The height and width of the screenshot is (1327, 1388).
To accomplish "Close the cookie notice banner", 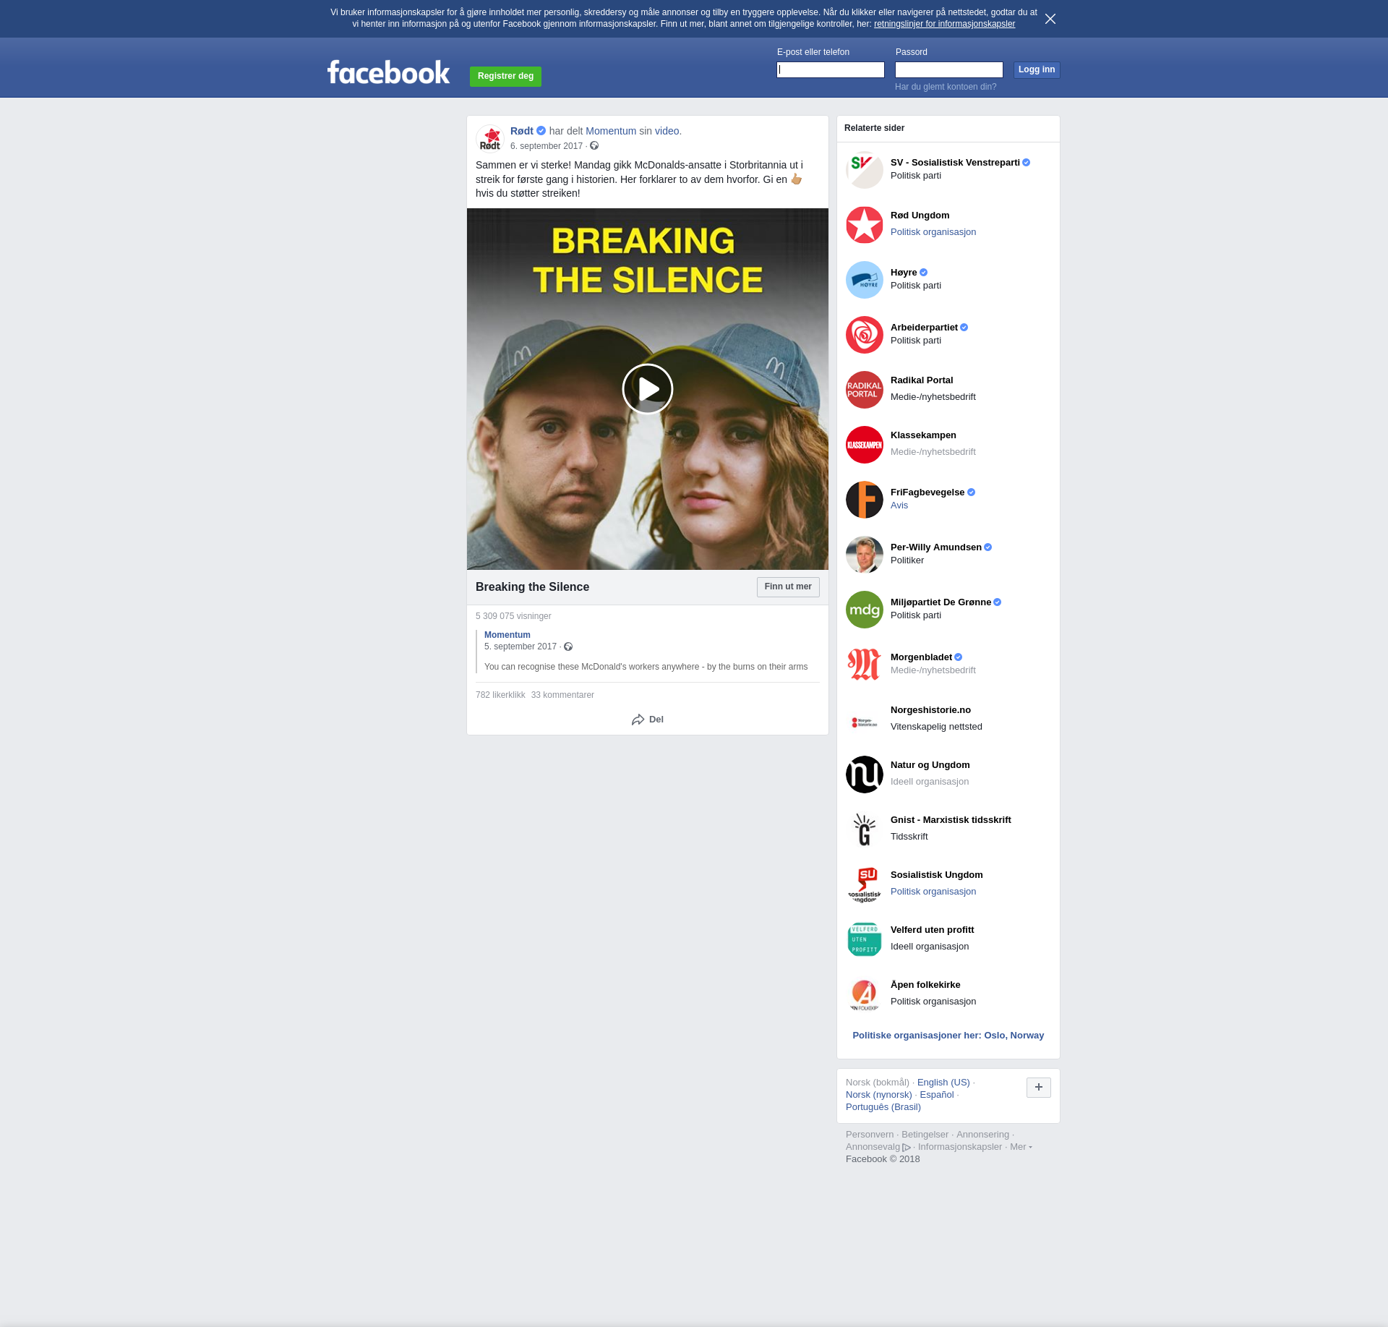I will 1050,19.
